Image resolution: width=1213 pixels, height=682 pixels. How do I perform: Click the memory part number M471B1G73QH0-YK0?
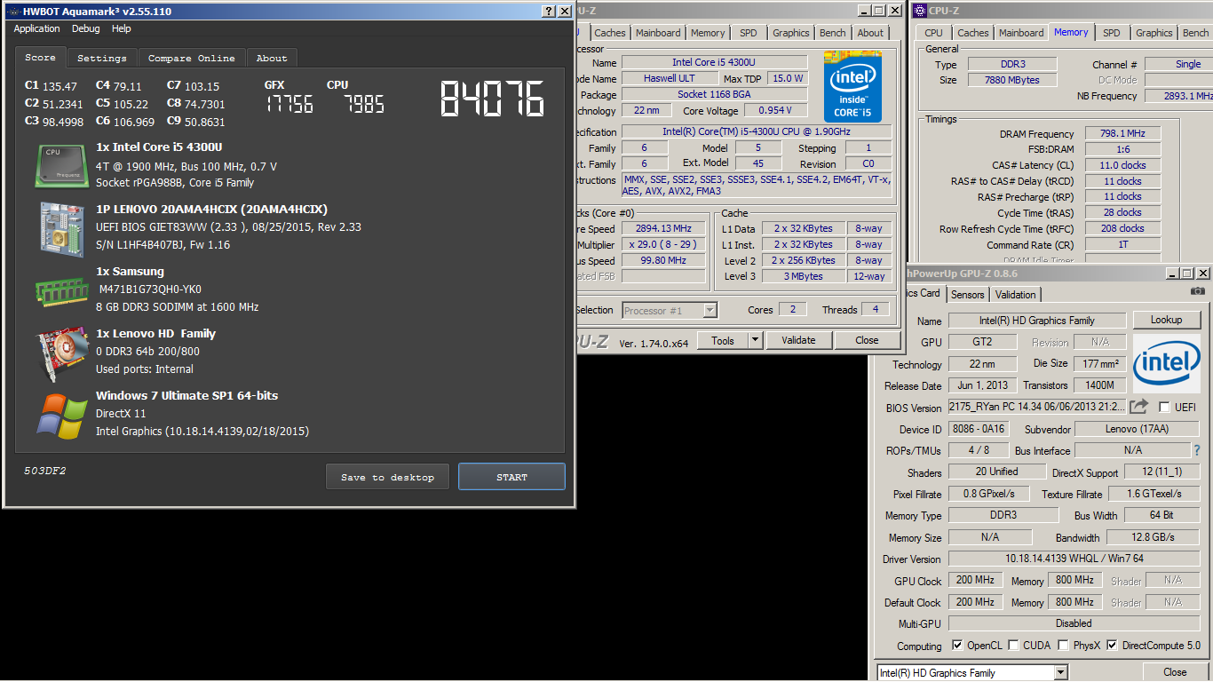coord(150,289)
